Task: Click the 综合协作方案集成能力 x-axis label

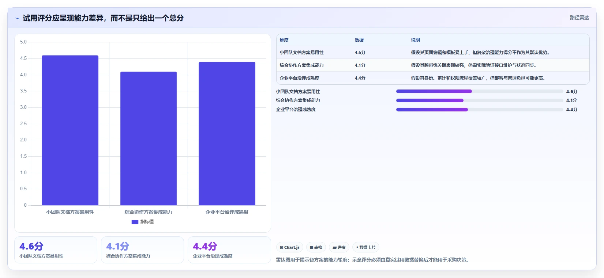Action: point(149,212)
